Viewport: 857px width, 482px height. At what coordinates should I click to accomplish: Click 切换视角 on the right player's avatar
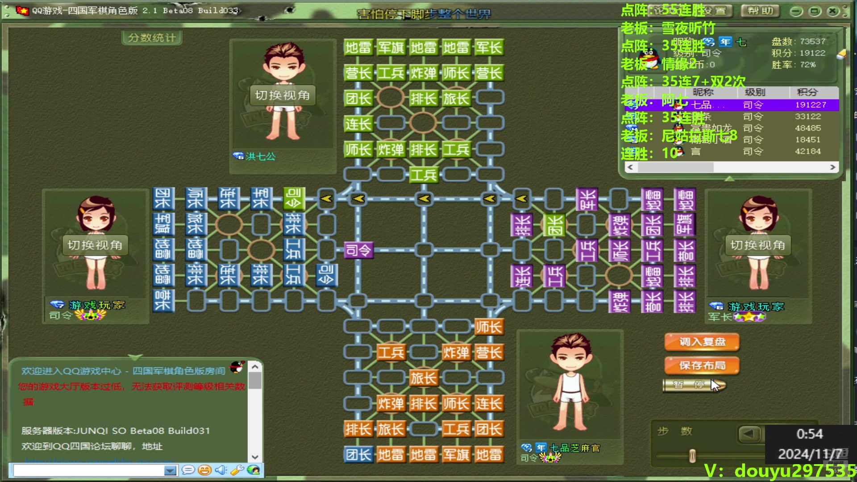758,245
